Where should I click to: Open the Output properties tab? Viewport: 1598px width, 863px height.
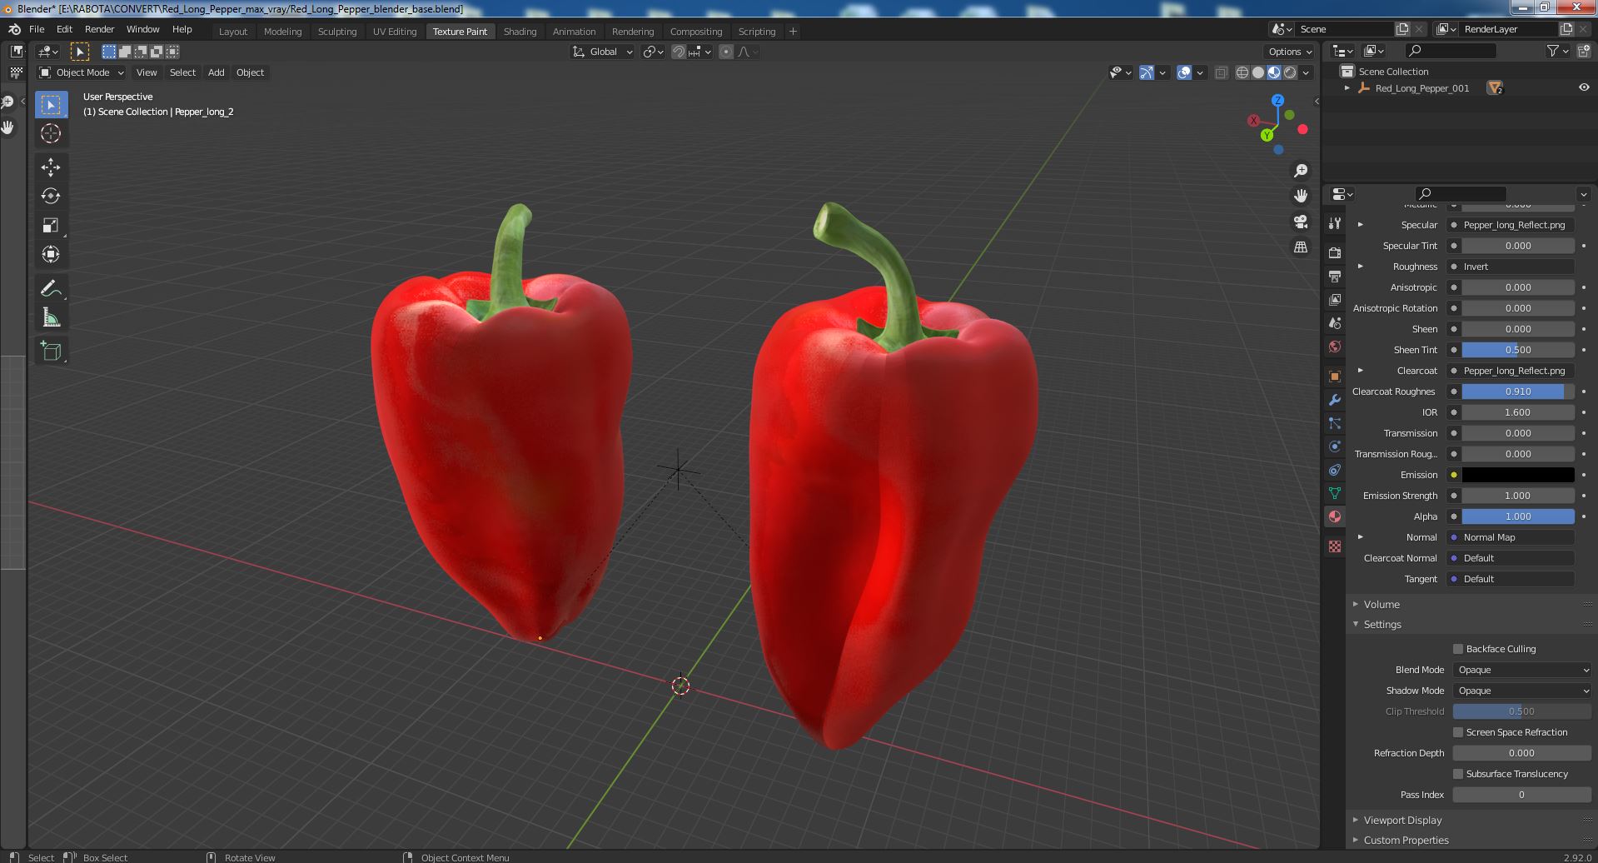point(1335,276)
